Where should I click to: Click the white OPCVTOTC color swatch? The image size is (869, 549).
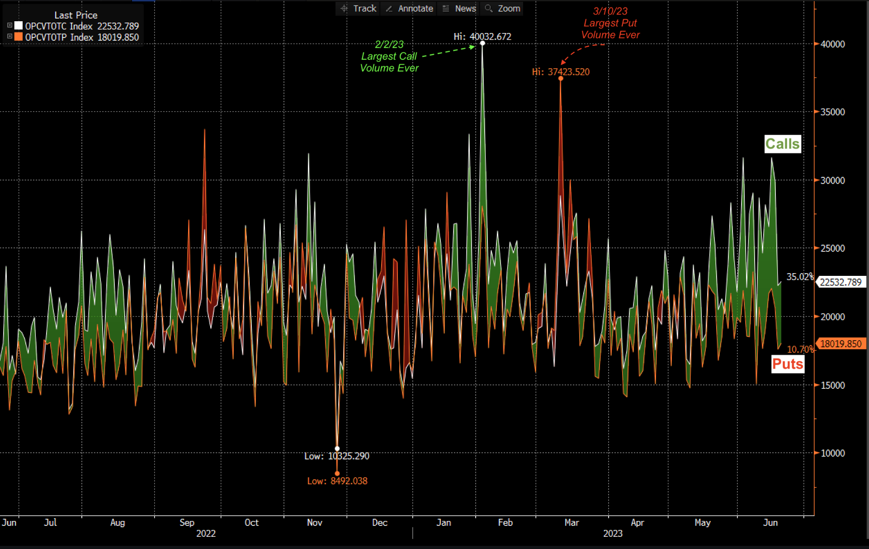[19, 26]
